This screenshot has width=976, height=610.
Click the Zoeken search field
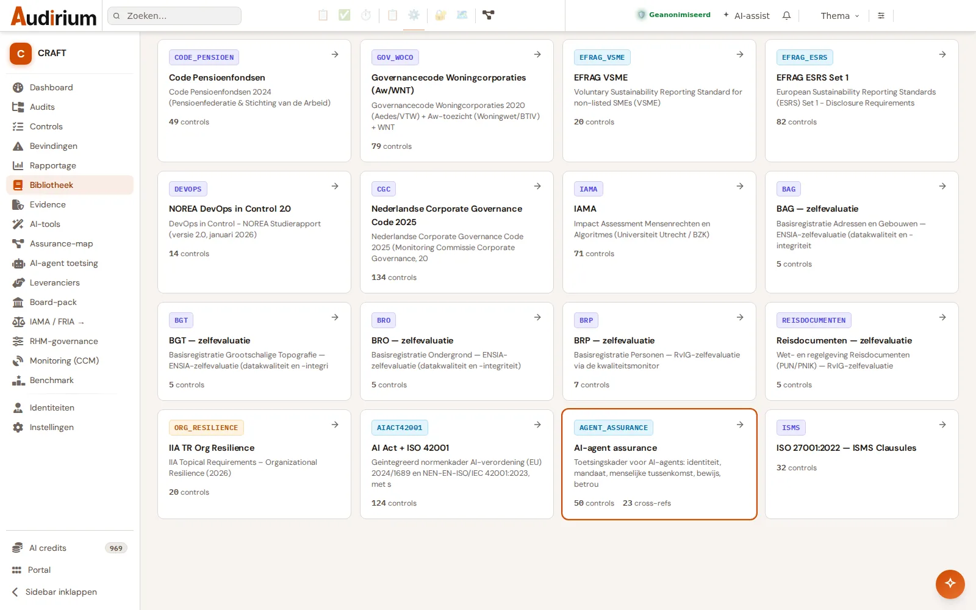tap(174, 16)
